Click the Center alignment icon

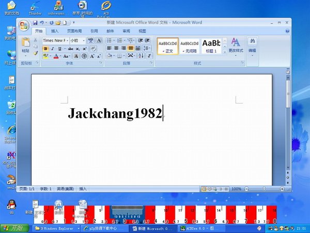(x=116, y=48)
